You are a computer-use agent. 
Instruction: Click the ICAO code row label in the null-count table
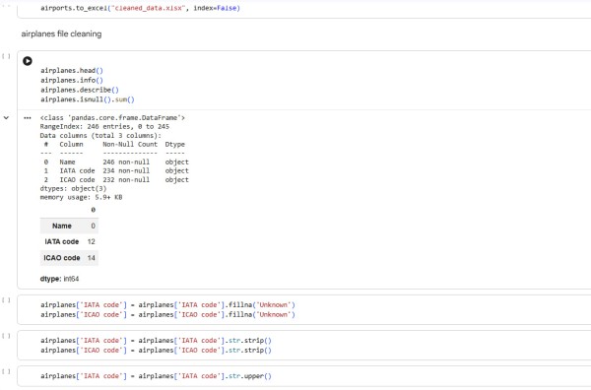coord(62,258)
